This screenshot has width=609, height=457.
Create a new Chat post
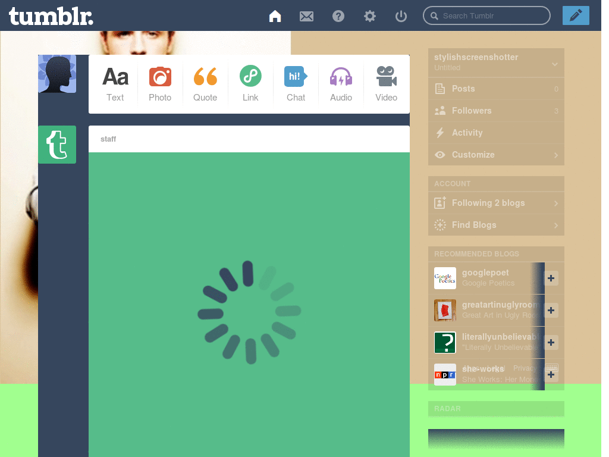pyautogui.click(x=296, y=84)
